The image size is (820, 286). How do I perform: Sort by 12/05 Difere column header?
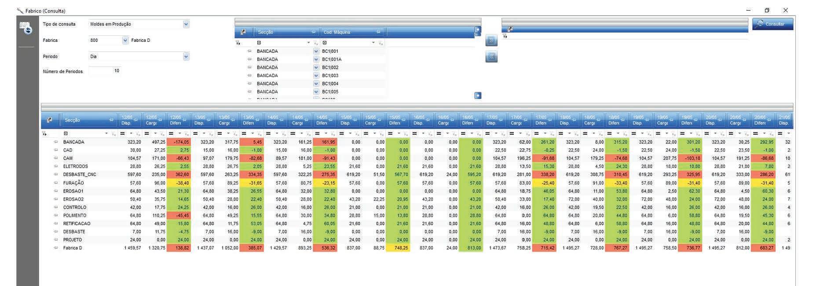tap(178, 120)
